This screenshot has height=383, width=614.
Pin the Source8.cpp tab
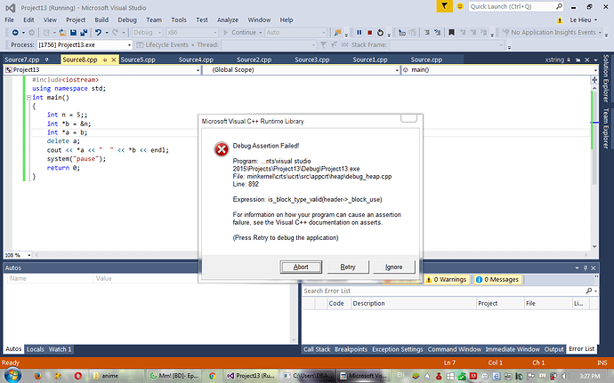point(104,60)
